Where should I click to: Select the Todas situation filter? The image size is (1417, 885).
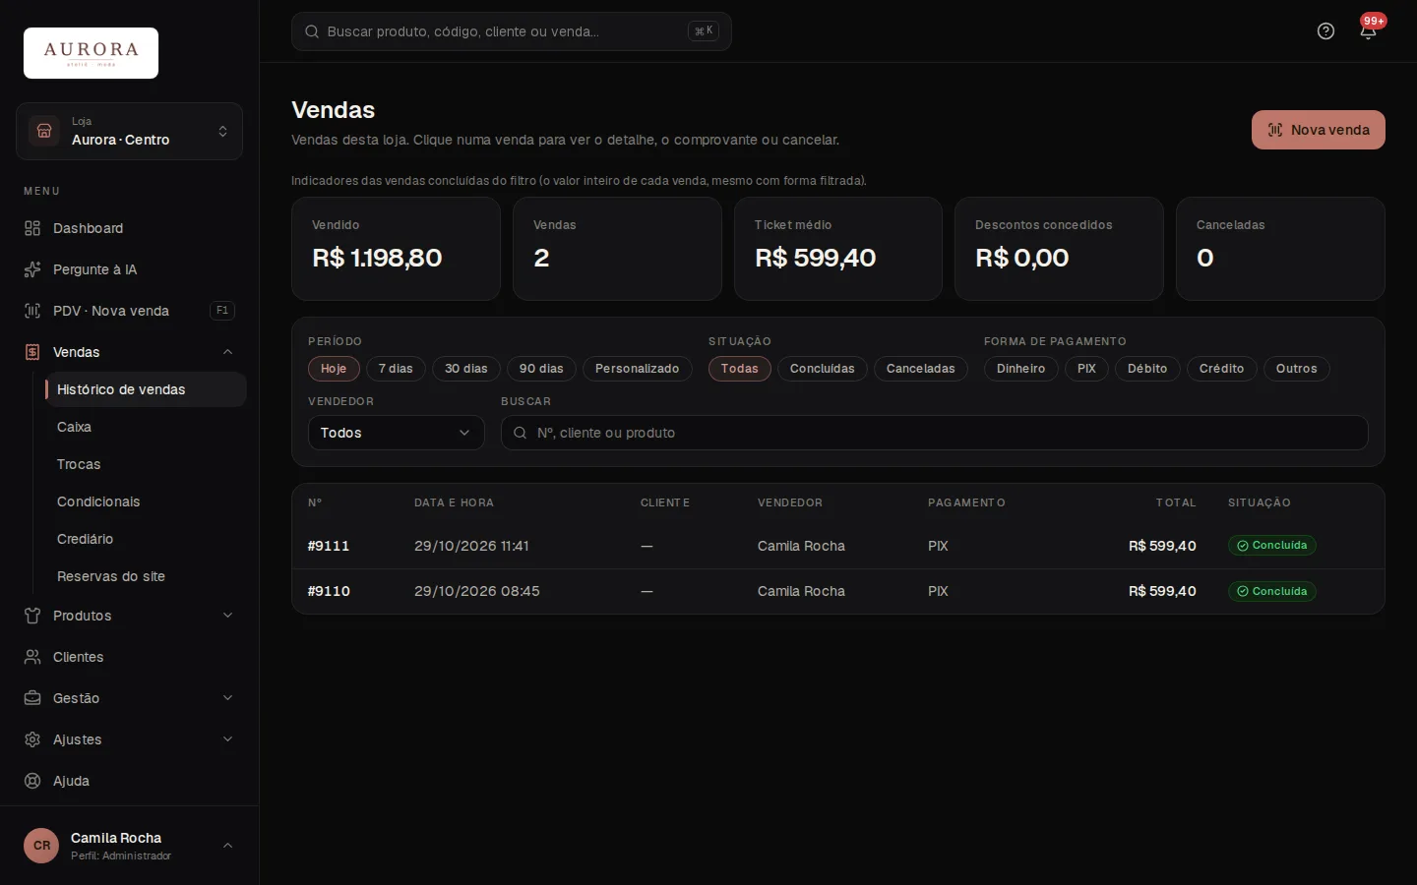pos(740,369)
